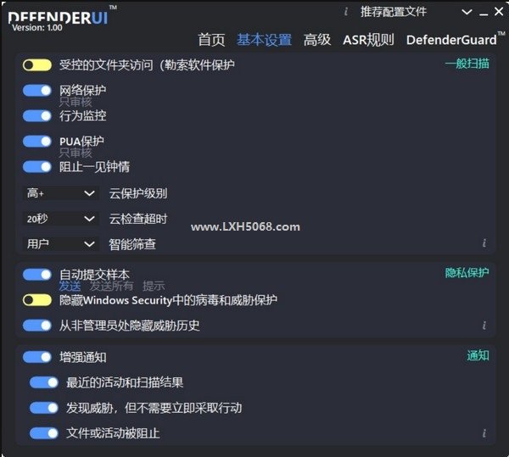This screenshot has width=509, height=457.
Task: Select 发送所有 sample submission option
Action: 111,286
